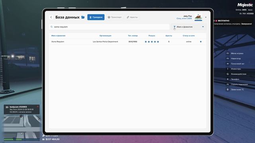Click the Статус в сети column header
Screen dimensions: 255x143
click(188, 36)
